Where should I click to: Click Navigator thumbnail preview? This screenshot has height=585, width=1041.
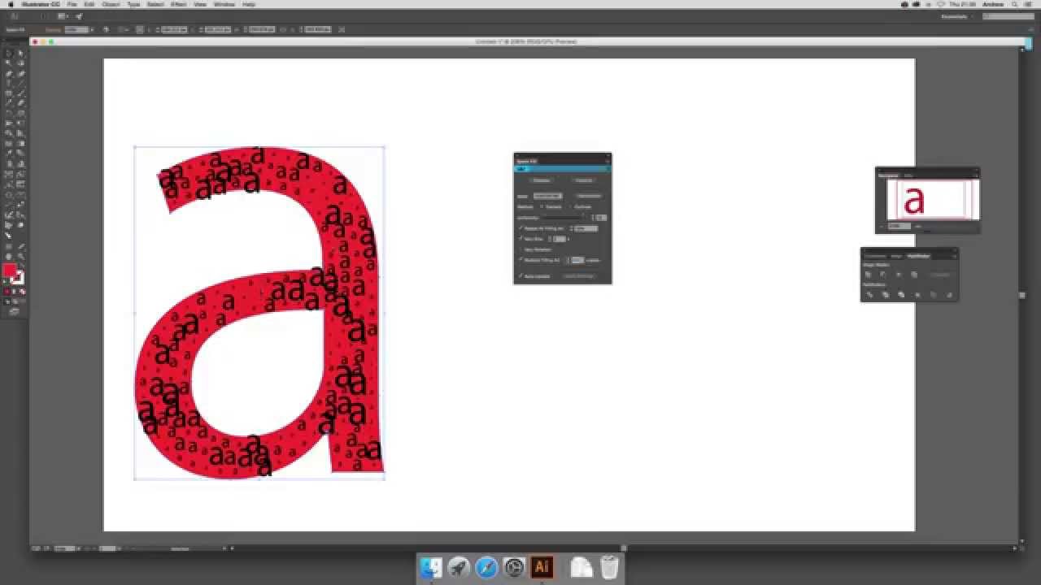[x=933, y=199]
